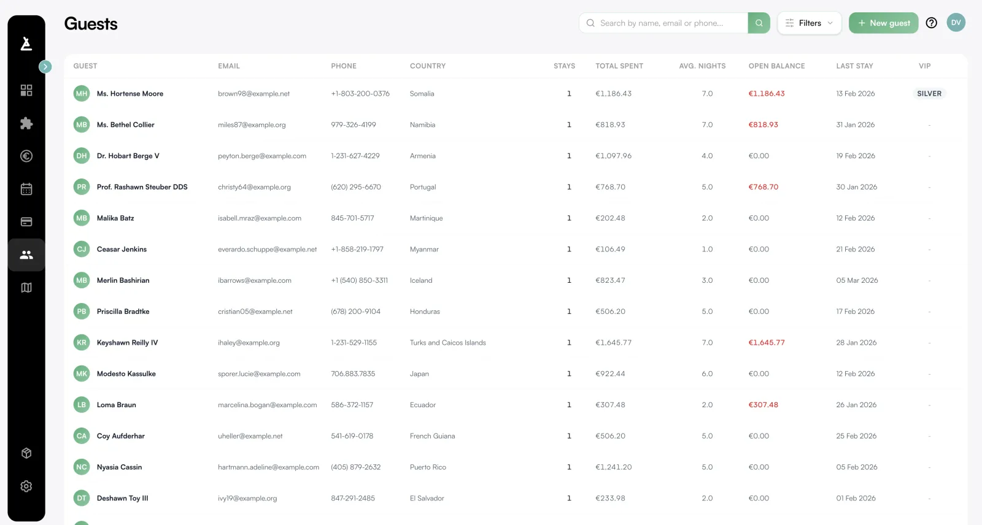982x525 pixels.
Task: Open the package box icon in sidebar
Action: 26,453
